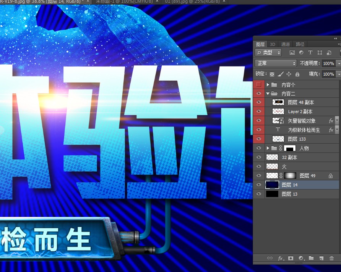Create new layer icon at bottom

pos(322,258)
